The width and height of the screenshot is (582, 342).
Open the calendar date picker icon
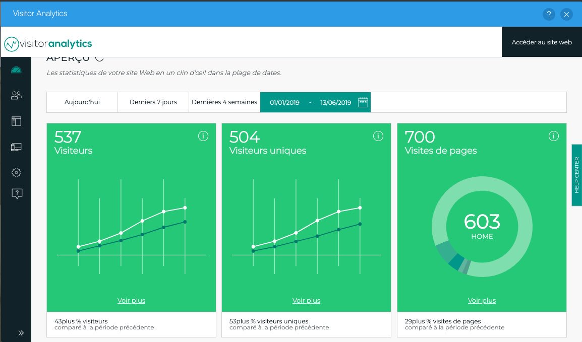(363, 102)
